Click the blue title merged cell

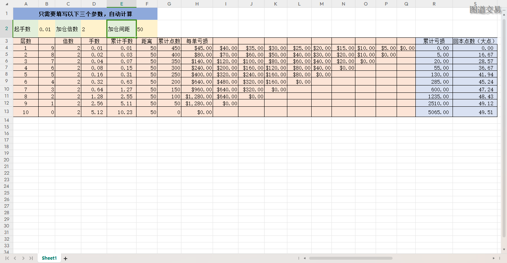(x=85, y=14)
